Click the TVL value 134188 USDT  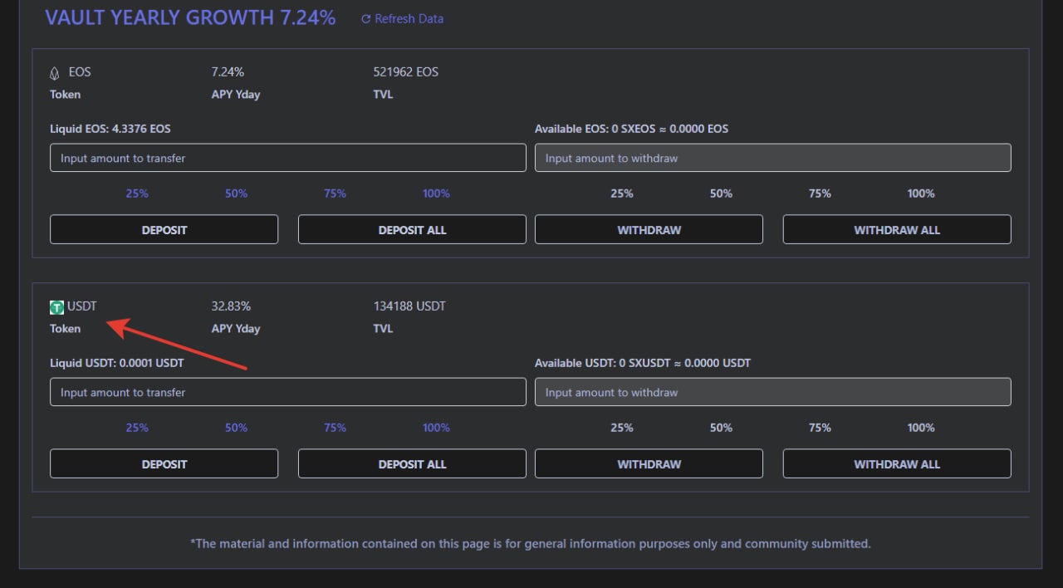[409, 306]
